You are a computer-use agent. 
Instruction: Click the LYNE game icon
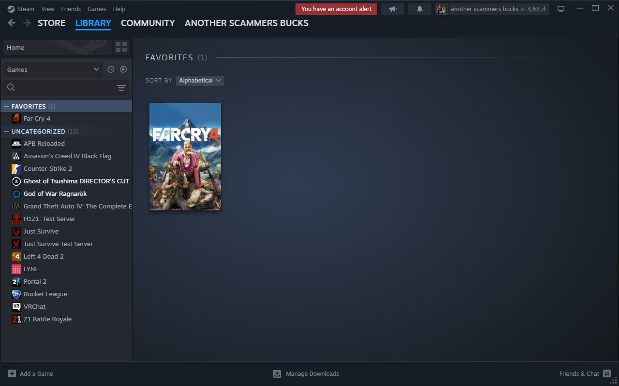click(16, 269)
